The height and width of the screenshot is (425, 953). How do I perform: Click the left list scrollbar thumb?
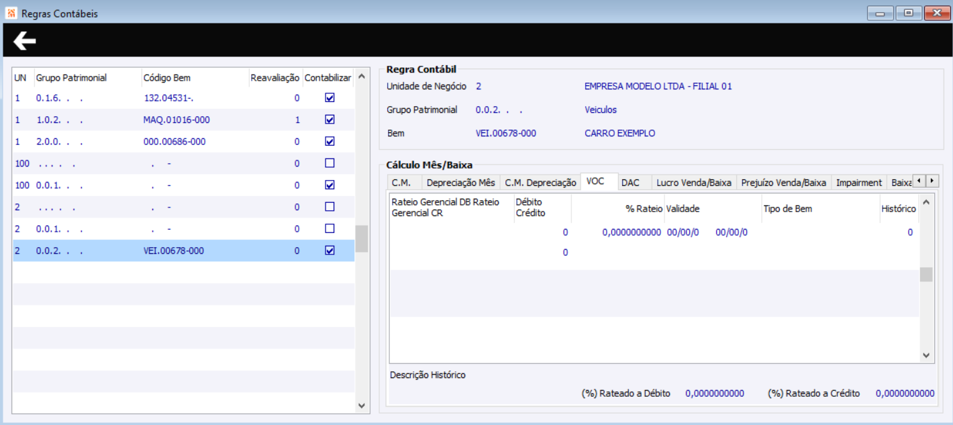pyautogui.click(x=362, y=238)
